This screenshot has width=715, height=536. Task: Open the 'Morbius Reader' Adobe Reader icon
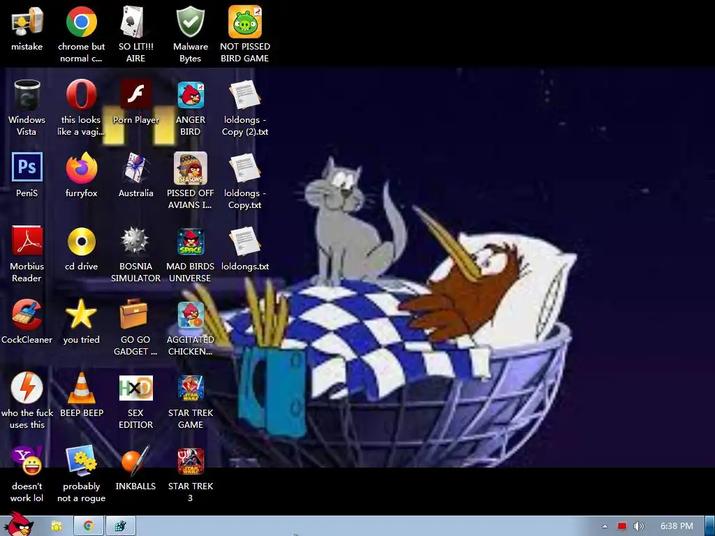pyautogui.click(x=27, y=241)
